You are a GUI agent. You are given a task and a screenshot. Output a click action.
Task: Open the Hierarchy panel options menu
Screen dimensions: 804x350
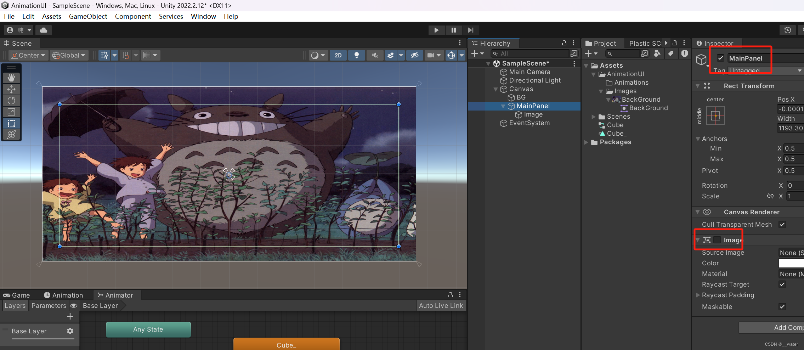tap(573, 43)
